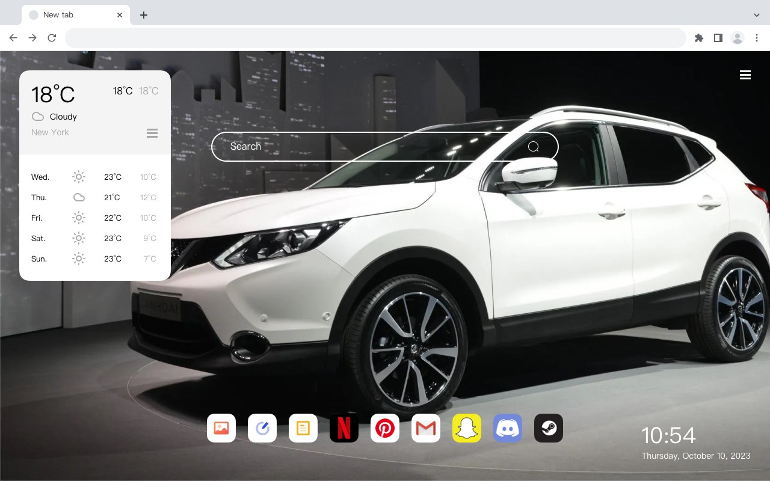Open the Netflix shortcut
The height and width of the screenshot is (481, 770).
pyautogui.click(x=344, y=428)
